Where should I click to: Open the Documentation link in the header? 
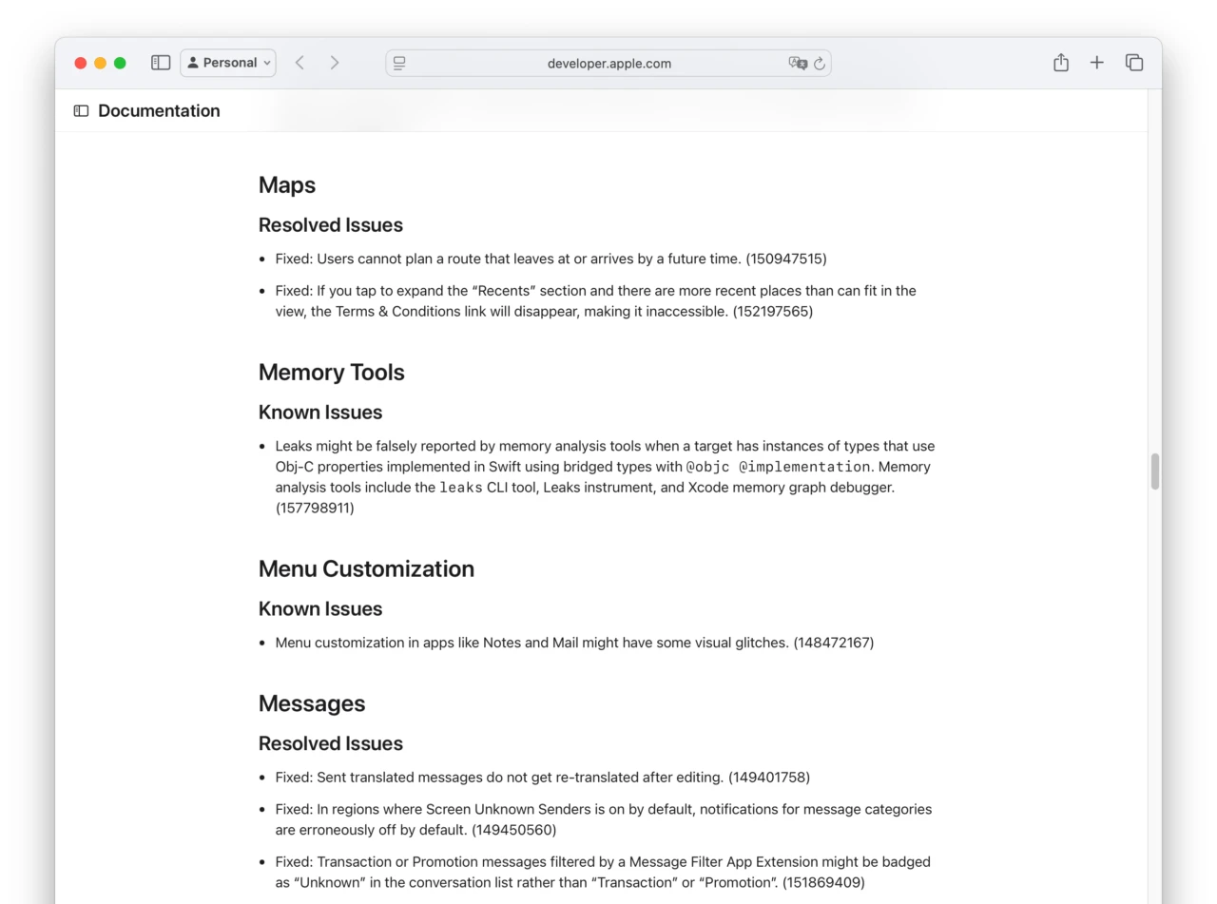click(159, 110)
